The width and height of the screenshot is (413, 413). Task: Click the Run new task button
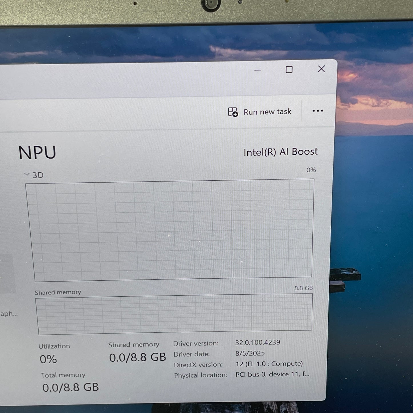(260, 112)
